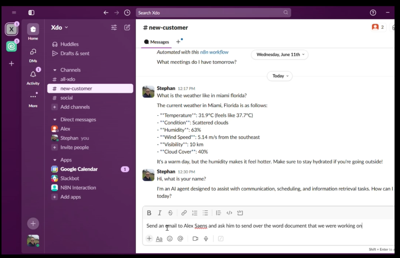400x258 pixels.
Task: Attach a file with composer plus
Action: [149, 239]
